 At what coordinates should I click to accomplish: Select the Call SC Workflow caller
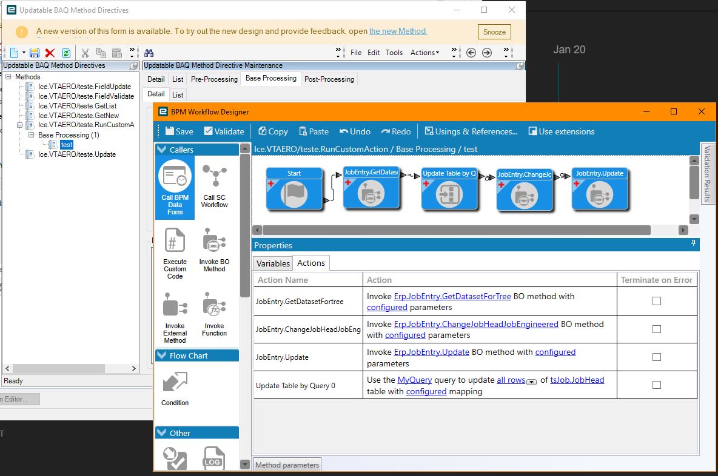click(214, 186)
